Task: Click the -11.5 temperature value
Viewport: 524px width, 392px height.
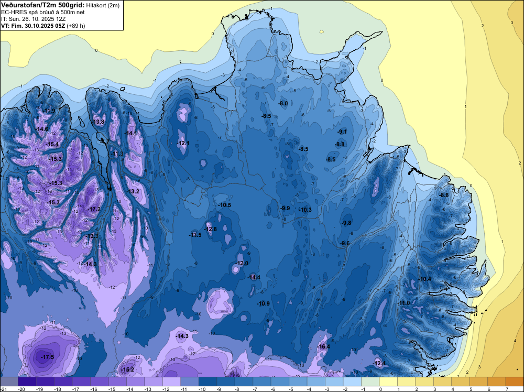Action: click(x=195, y=235)
